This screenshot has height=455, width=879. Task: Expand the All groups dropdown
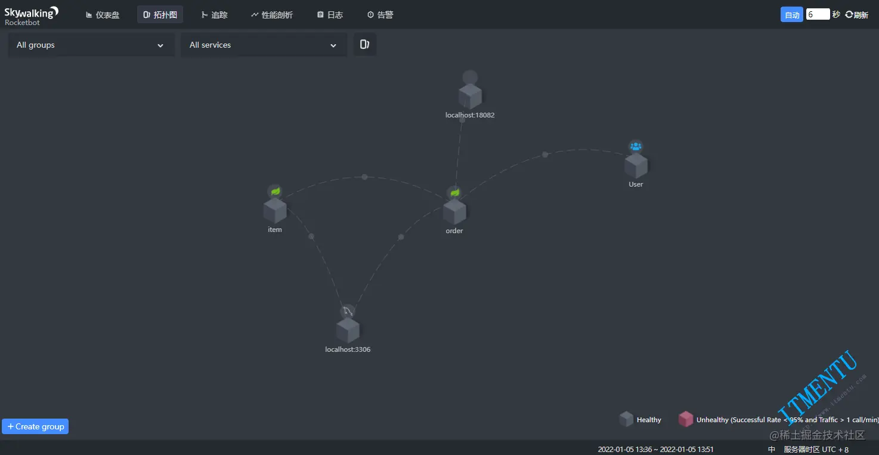(x=91, y=45)
